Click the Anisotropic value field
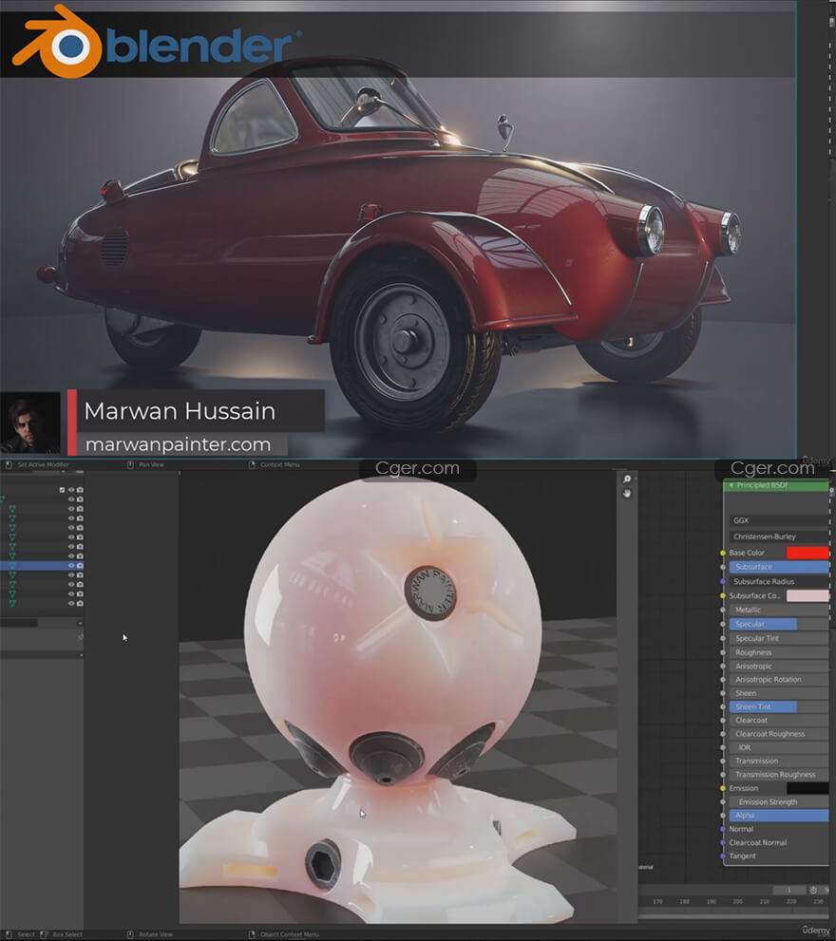This screenshot has height=941, width=836. pos(779,667)
